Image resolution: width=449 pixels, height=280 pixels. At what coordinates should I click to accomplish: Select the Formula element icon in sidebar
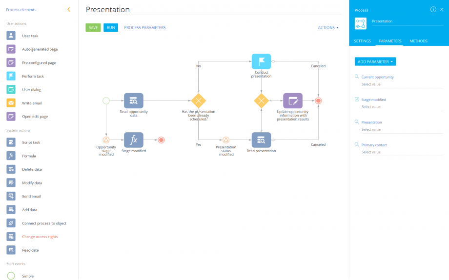(x=11, y=156)
